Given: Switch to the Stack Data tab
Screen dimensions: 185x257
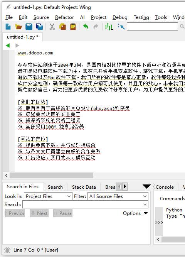Looking at the screenshot, I should [84, 187].
